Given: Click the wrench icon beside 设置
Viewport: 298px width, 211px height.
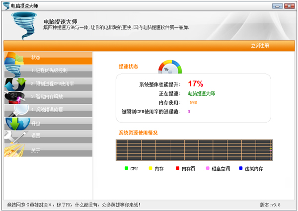Looking at the screenshot, I should 15,137.
